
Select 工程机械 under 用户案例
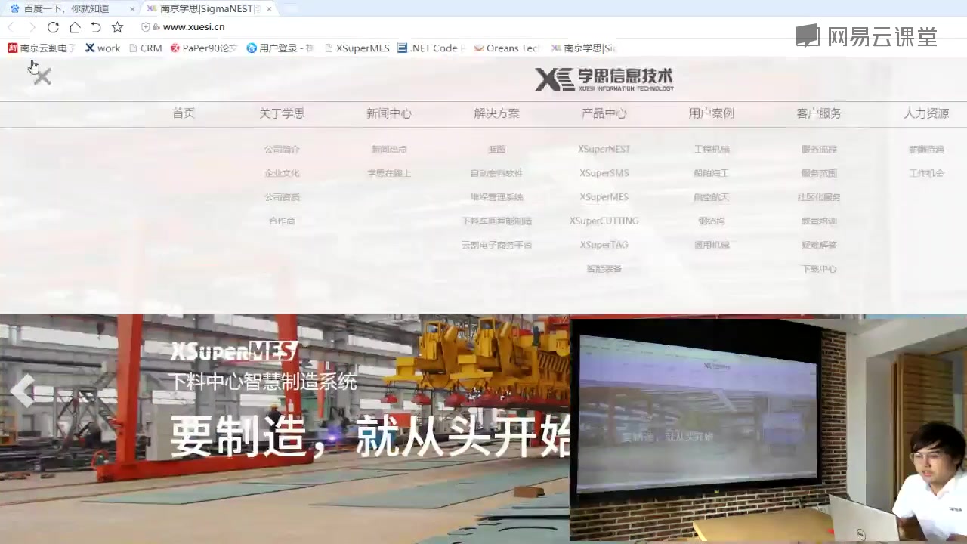coord(711,150)
